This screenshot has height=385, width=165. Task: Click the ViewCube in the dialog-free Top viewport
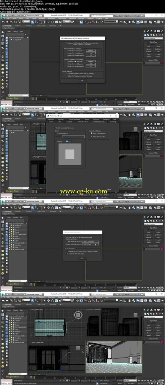(78, 314)
